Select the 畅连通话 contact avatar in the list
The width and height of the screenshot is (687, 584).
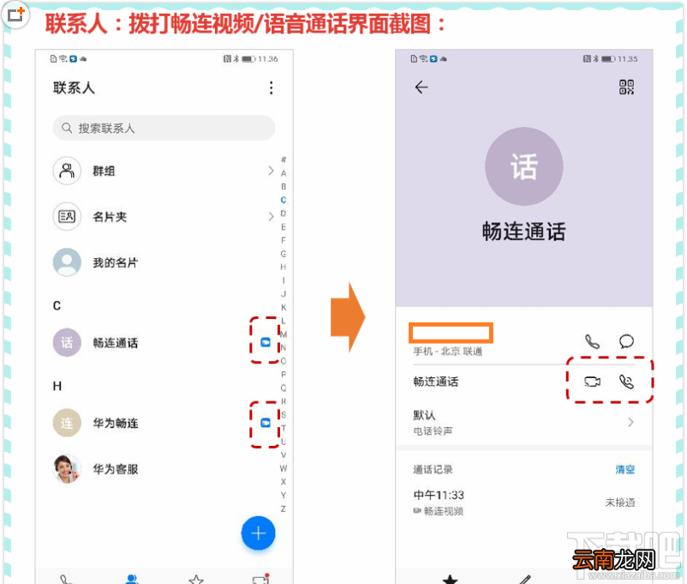click(67, 342)
